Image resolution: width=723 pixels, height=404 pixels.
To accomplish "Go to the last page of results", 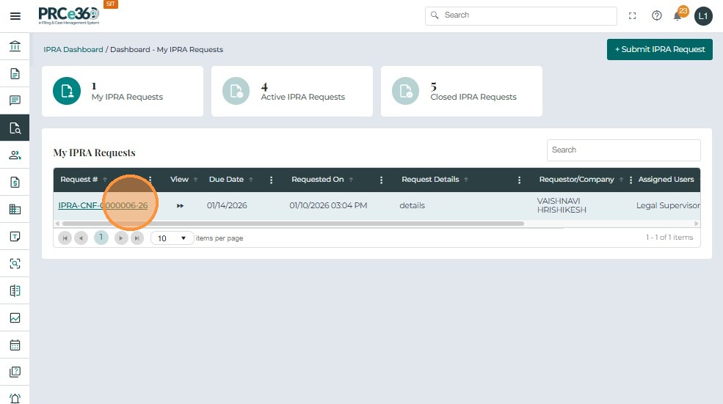I will (137, 238).
